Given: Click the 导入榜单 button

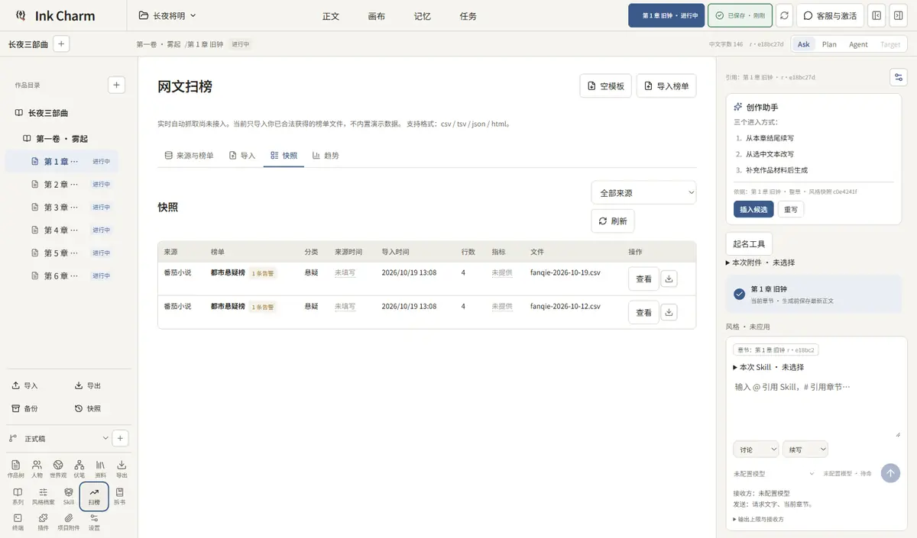Looking at the screenshot, I should point(666,86).
